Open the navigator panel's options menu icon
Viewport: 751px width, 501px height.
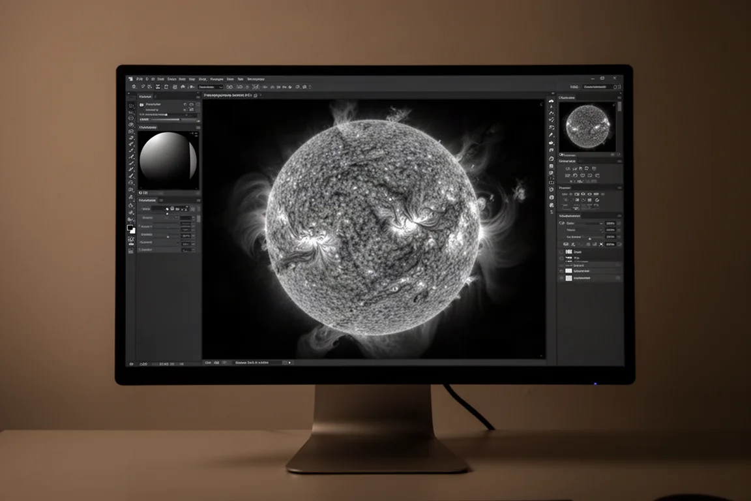tap(619, 98)
